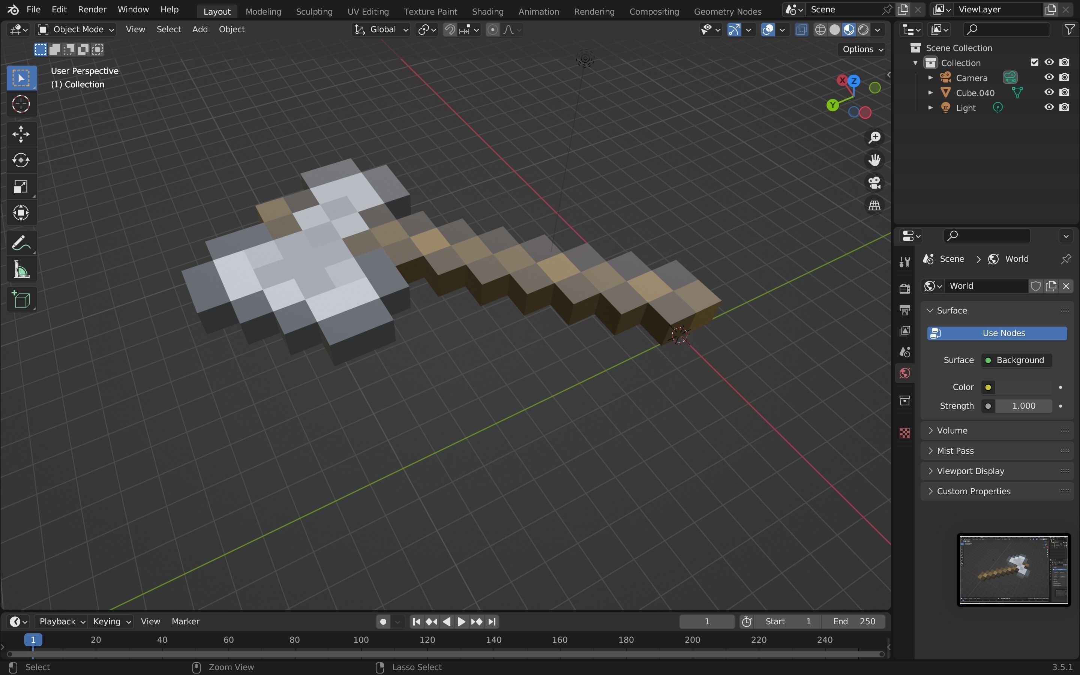The width and height of the screenshot is (1080, 675).
Task: Open the Object Mode dropdown
Action: click(x=76, y=30)
